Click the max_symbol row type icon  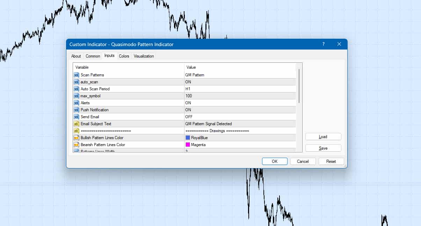77,96
